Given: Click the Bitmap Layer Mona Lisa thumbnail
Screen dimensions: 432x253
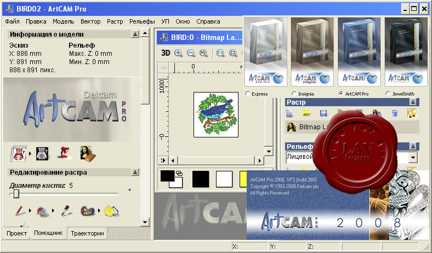Looking at the screenshot, I should click(x=291, y=127).
